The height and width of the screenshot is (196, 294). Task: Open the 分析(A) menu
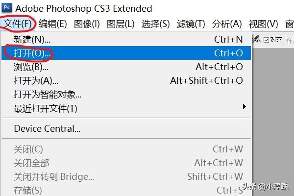[x=227, y=24]
